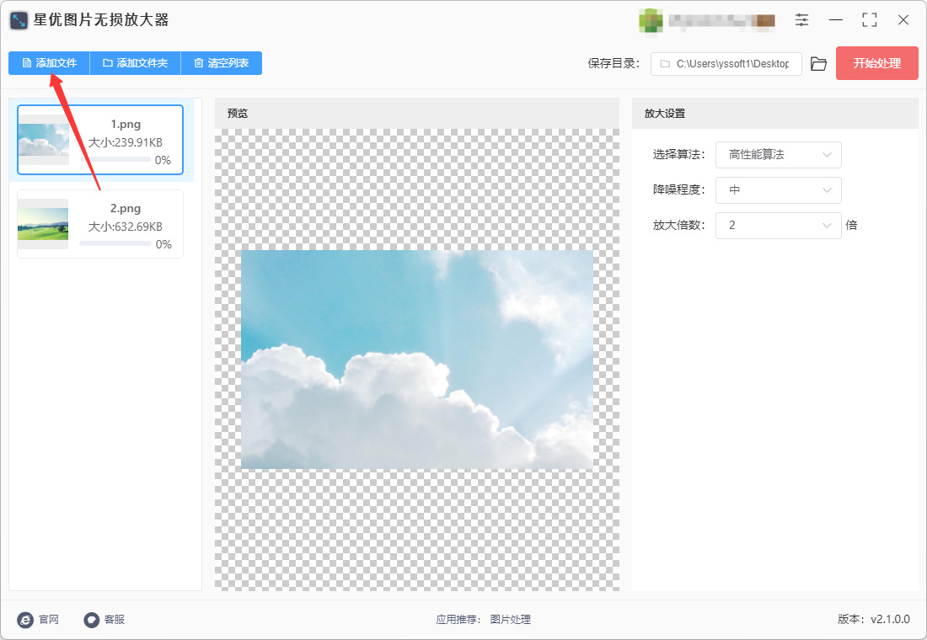Toggle the fullscreen icon in title bar
This screenshot has height=640, width=927.
point(869,19)
